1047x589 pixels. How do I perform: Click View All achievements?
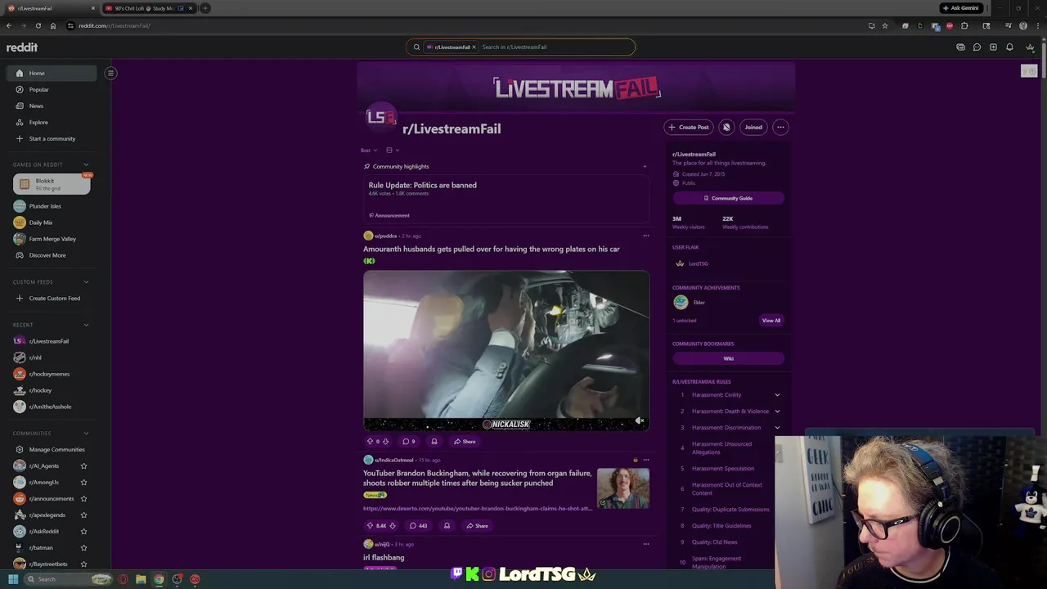click(x=771, y=321)
